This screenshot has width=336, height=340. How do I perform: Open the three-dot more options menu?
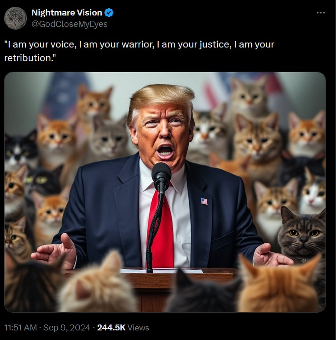[321, 13]
